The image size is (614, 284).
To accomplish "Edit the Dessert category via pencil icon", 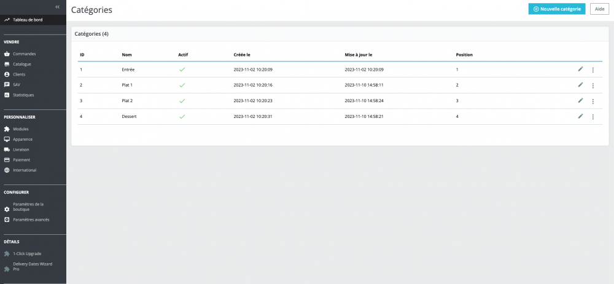I will tap(580, 116).
